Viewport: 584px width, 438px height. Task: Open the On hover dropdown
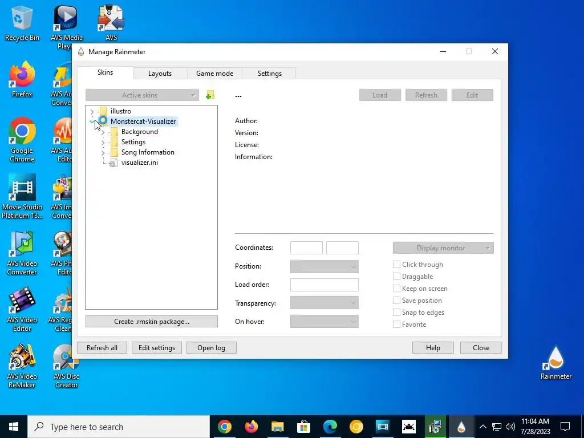[x=325, y=322]
